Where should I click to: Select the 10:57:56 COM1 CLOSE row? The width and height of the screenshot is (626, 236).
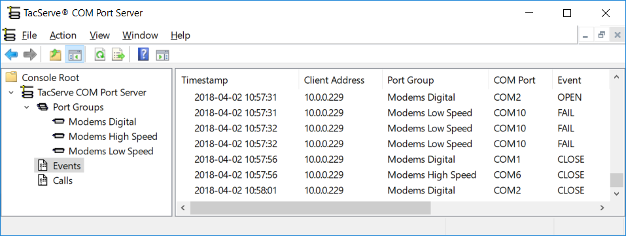[x=392, y=160]
